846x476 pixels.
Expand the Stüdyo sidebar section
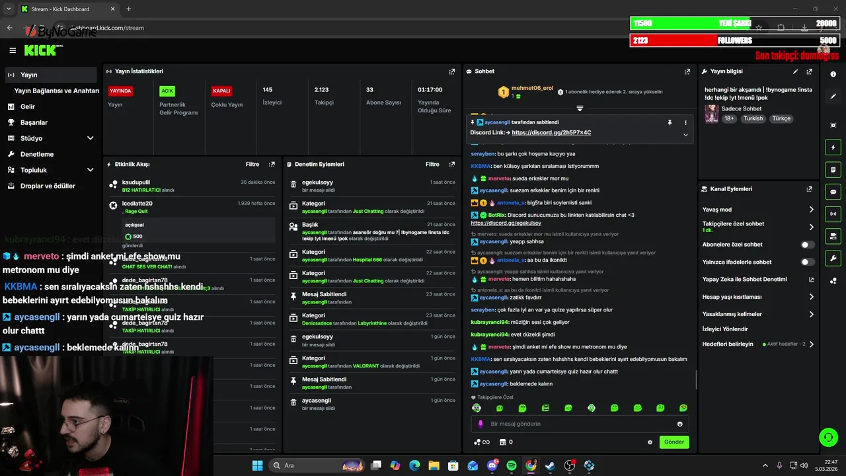(x=91, y=138)
